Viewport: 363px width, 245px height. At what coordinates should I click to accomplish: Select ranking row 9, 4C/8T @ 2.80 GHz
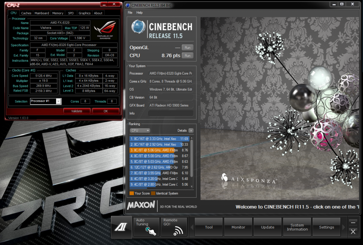[160, 185]
